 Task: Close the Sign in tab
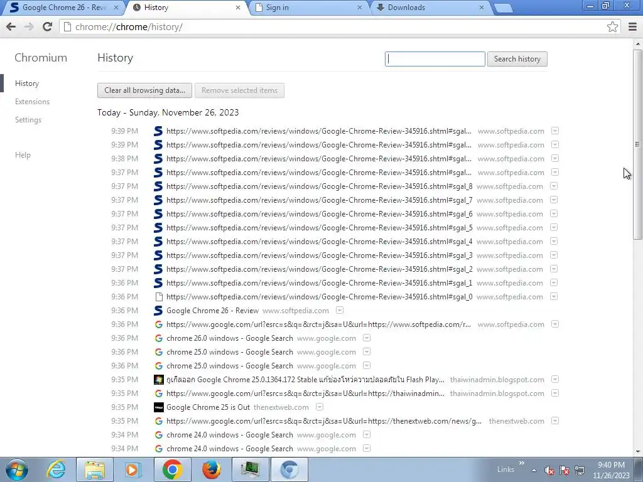(x=360, y=8)
